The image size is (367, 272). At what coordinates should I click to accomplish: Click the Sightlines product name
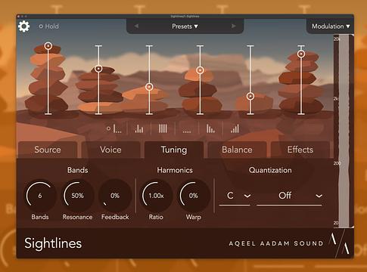[x=53, y=243]
